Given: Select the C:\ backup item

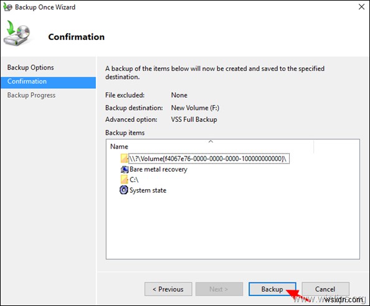Looking at the screenshot, I should [134, 180].
